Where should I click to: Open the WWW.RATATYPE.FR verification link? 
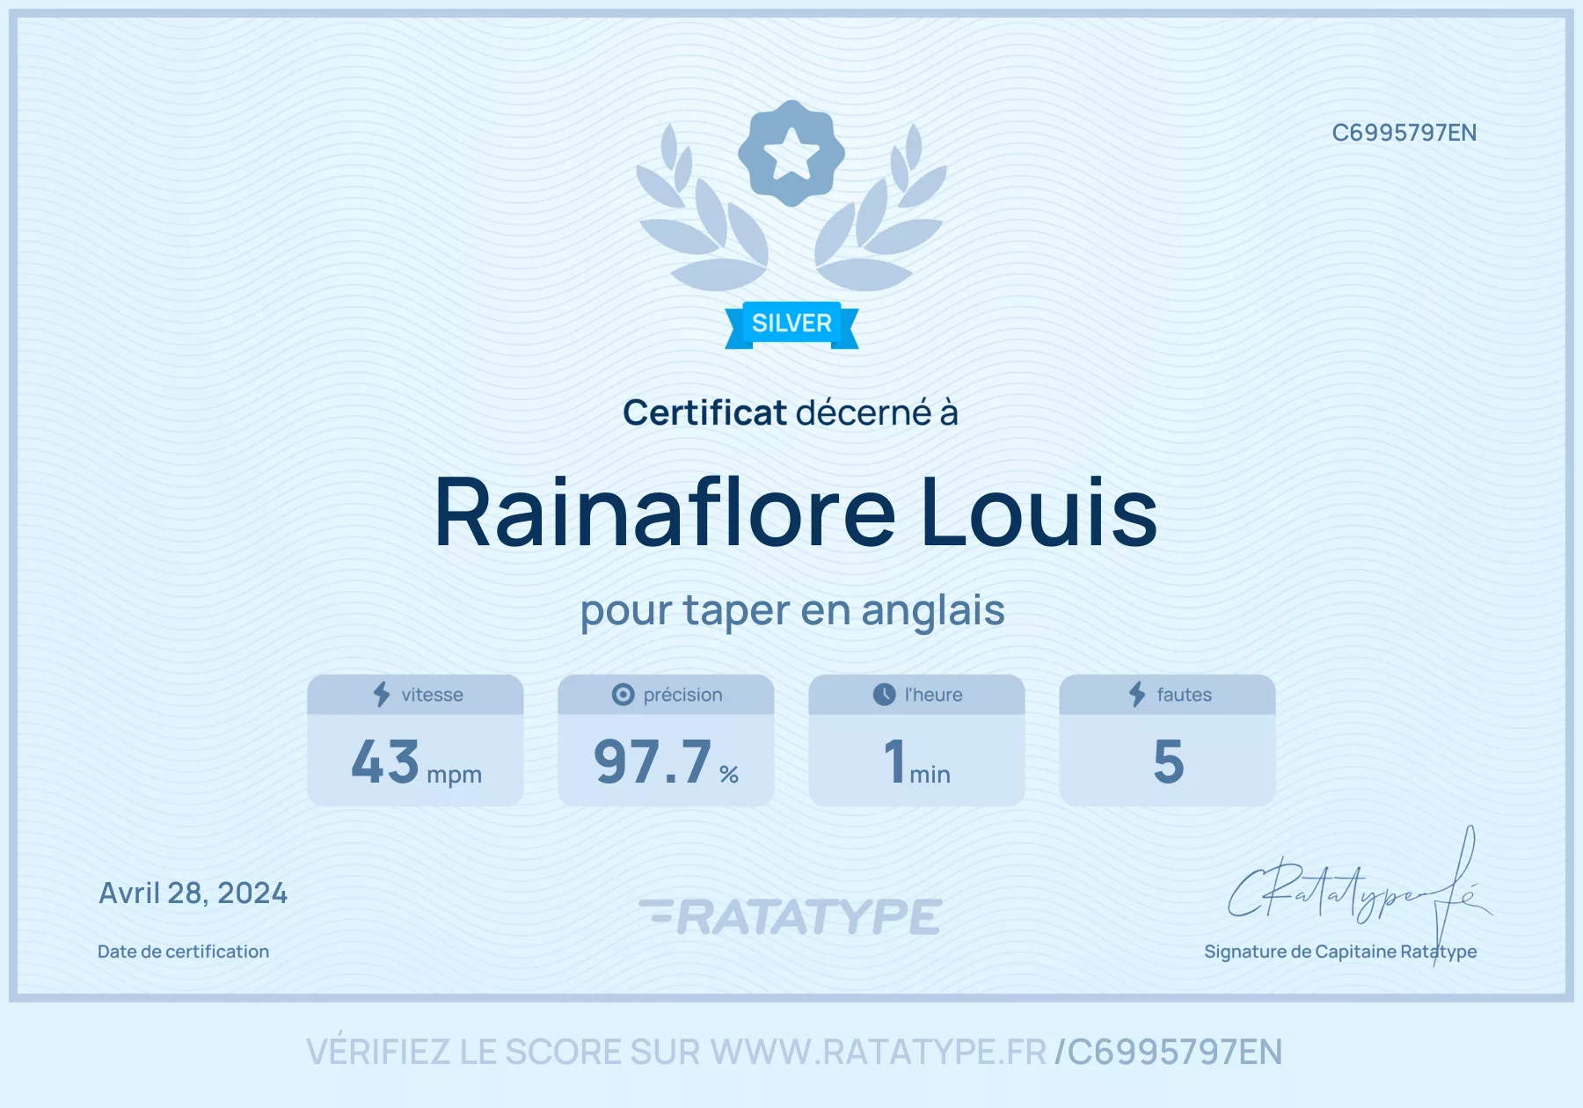pyautogui.click(x=879, y=1052)
